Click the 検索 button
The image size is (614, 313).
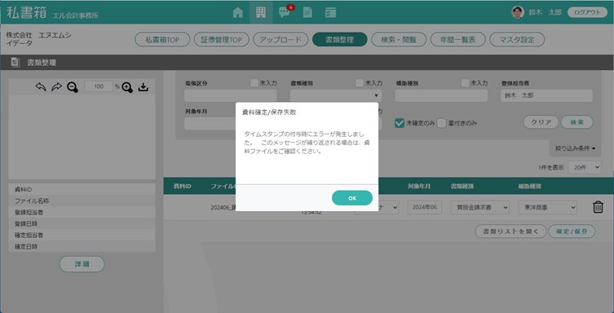576,122
